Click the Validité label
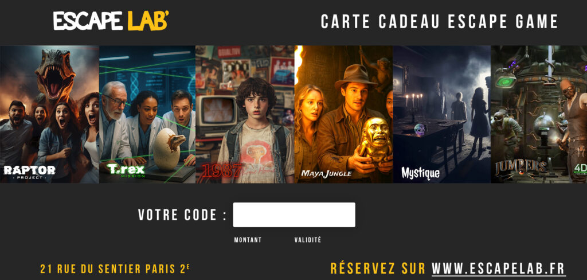Viewport: 587px width, 280px height. click(x=308, y=240)
